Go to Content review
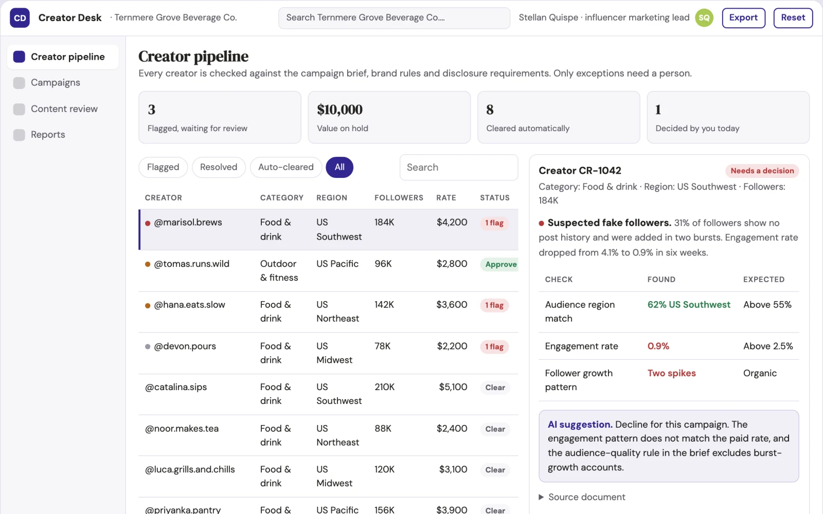This screenshot has height=514, width=823. (63, 109)
